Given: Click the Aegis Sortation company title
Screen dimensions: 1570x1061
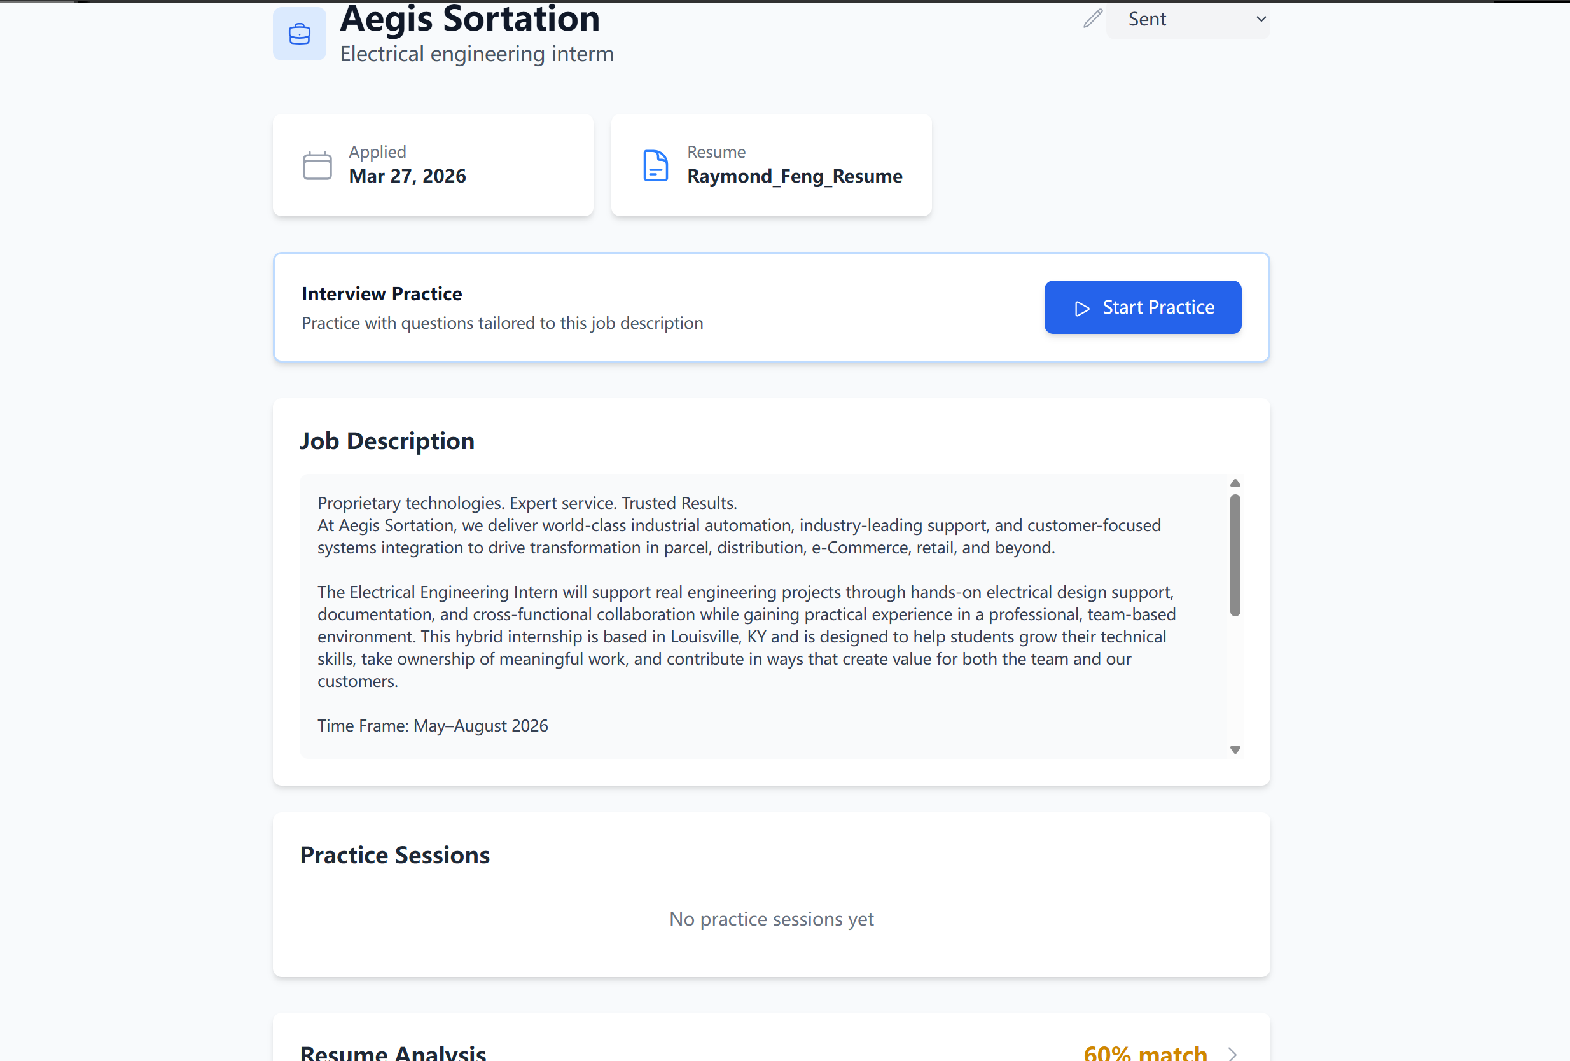Looking at the screenshot, I should tap(470, 18).
